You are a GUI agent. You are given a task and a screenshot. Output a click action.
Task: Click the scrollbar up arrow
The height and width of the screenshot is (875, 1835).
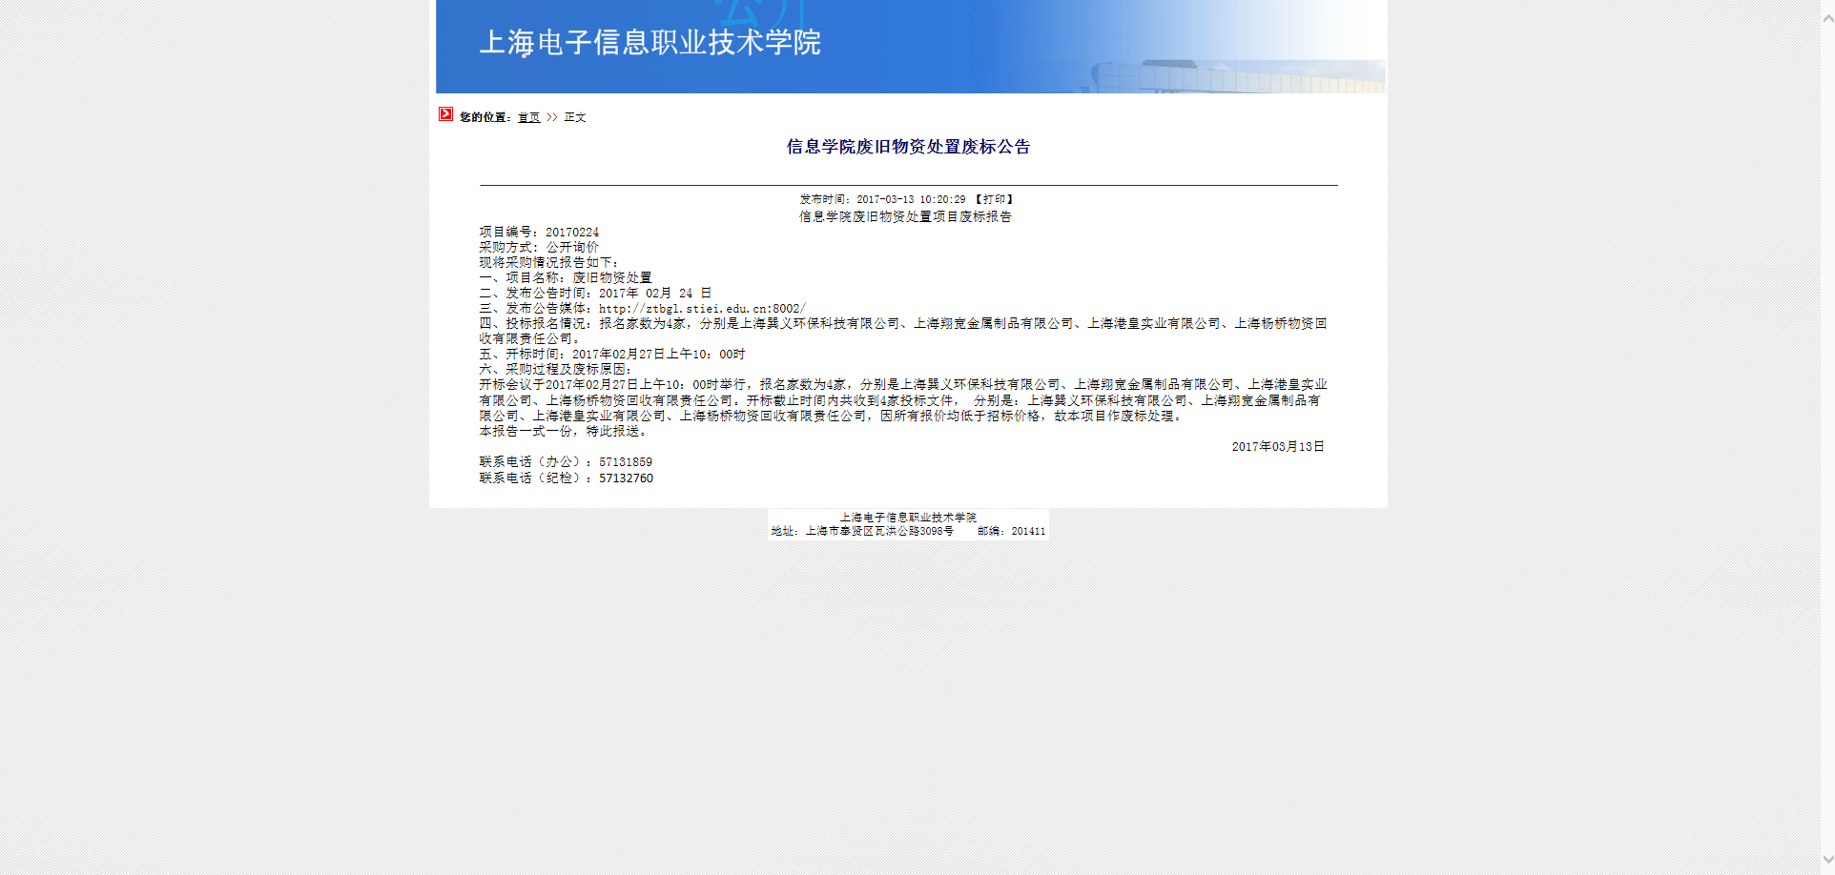click(x=1827, y=17)
